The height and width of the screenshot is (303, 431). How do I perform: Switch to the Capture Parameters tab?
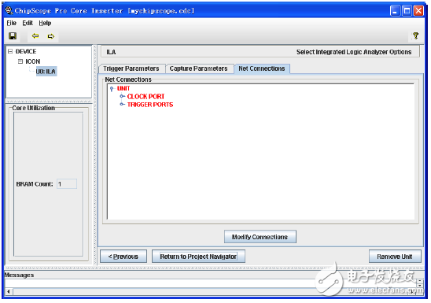(x=199, y=68)
